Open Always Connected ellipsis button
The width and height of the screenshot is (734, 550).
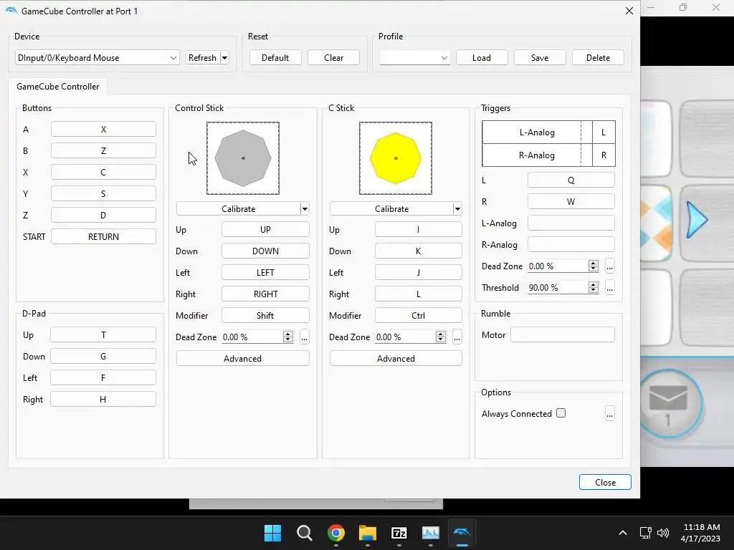tap(609, 414)
